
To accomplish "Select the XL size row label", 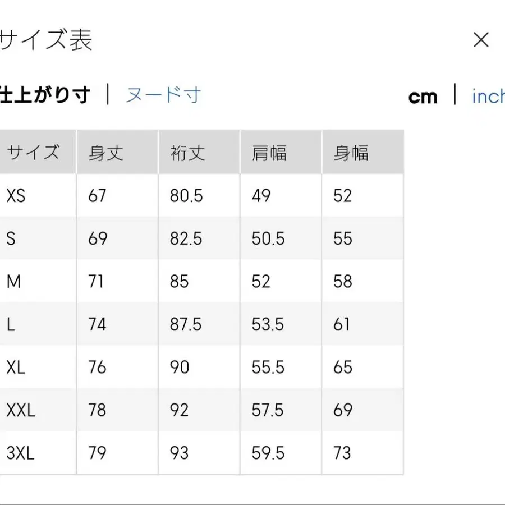I will (x=16, y=367).
